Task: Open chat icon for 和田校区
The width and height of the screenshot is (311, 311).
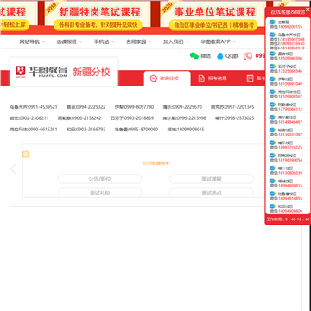Action: (272, 206)
